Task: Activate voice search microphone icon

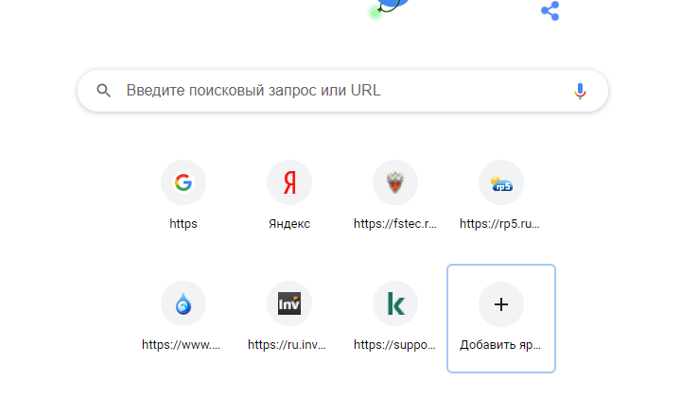Action: pyautogui.click(x=580, y=91)
